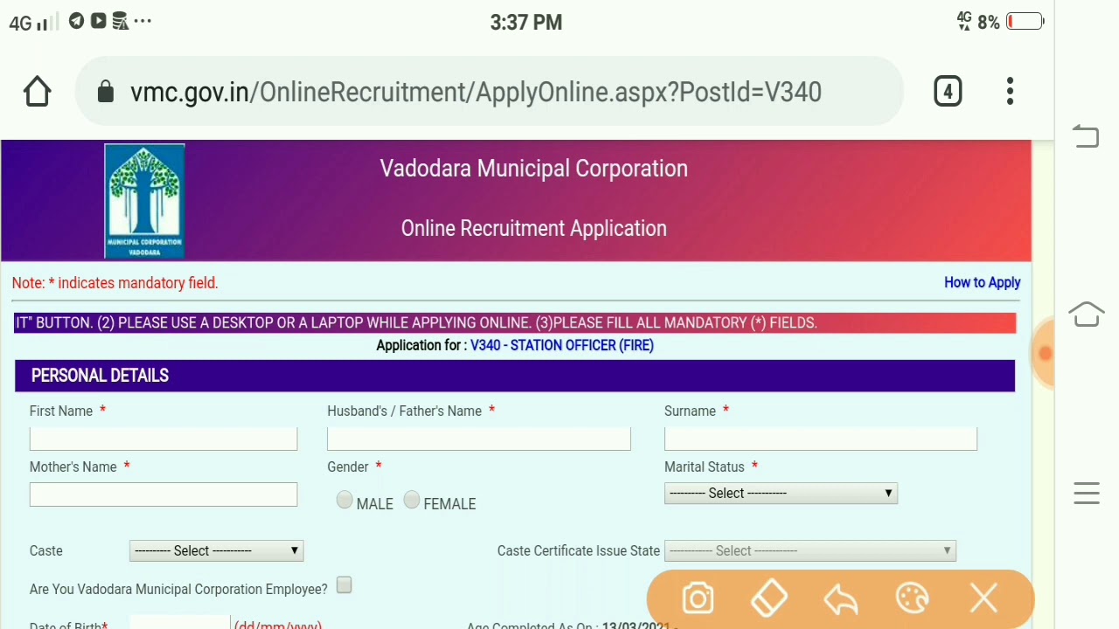The width and height of the screenshot is (1119, 629).
Task: Tap the padlock icon in address bar
Action: pos(105,92)
